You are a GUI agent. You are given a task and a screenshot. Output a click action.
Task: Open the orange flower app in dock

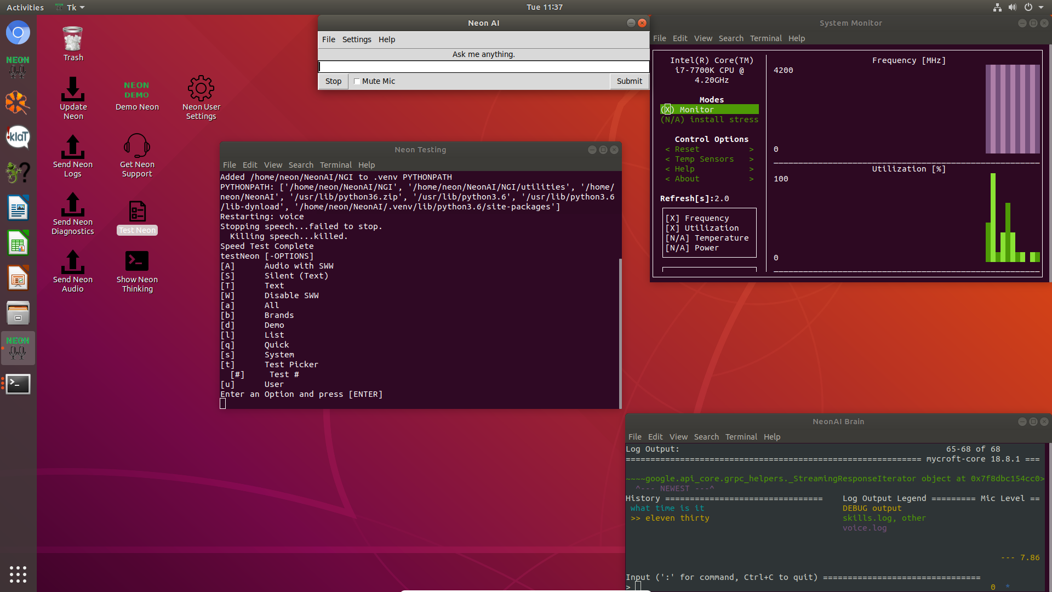coord(18,103)
